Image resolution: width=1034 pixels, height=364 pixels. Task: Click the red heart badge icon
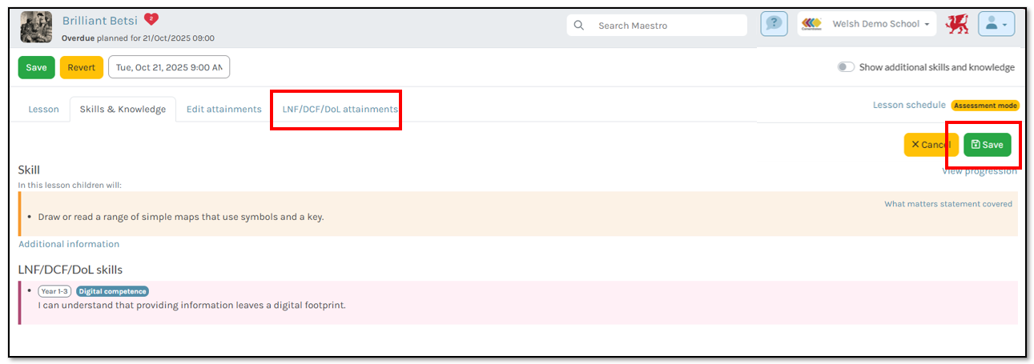[151, 19]
